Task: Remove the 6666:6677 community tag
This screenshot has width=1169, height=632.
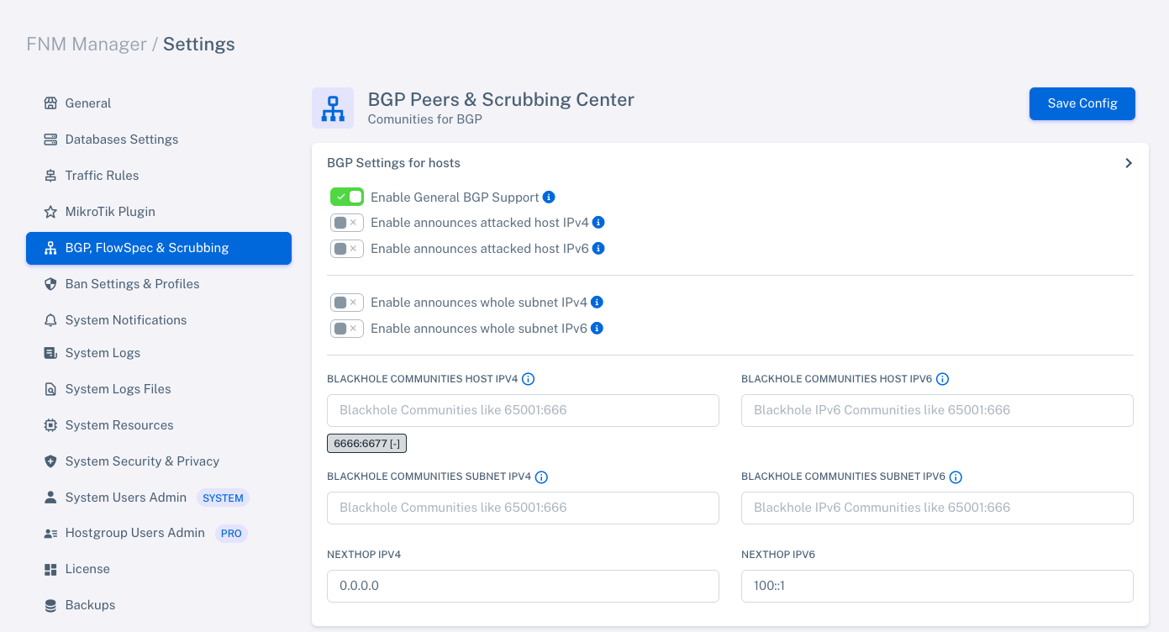Action: (394, 444)
